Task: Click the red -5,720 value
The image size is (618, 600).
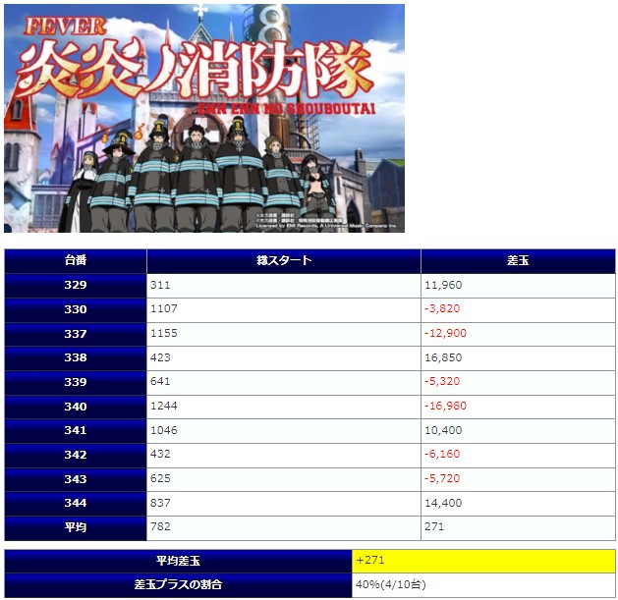Action: [x=442, y=478]
